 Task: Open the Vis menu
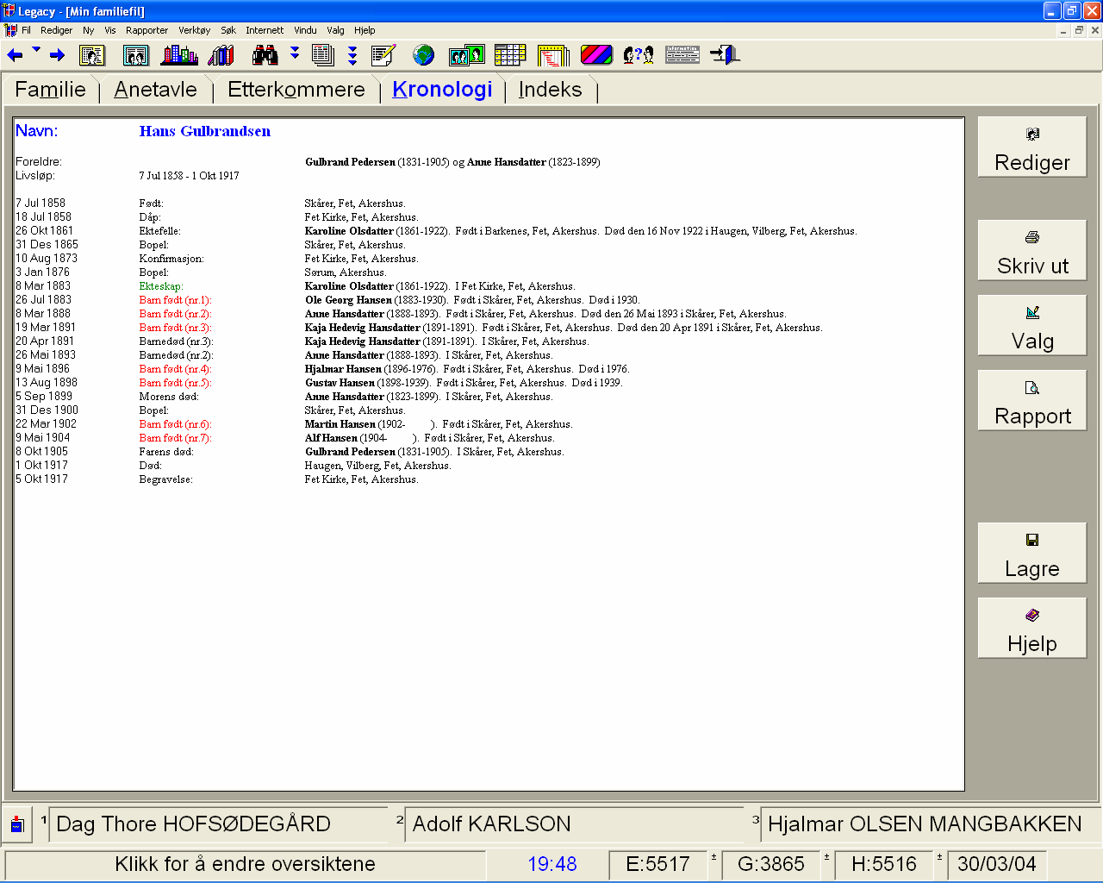(x=110, y=30)
